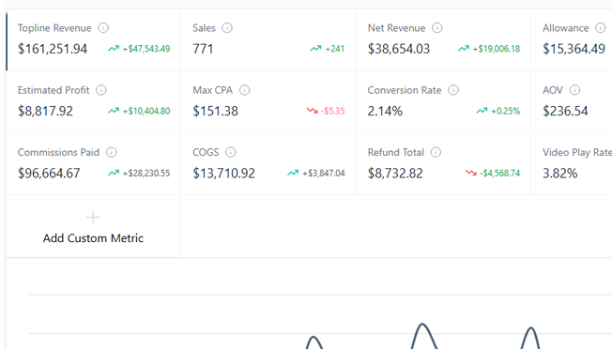
Task: Select the Net Revenue $38,654.03 value
Action: (399, 49)
